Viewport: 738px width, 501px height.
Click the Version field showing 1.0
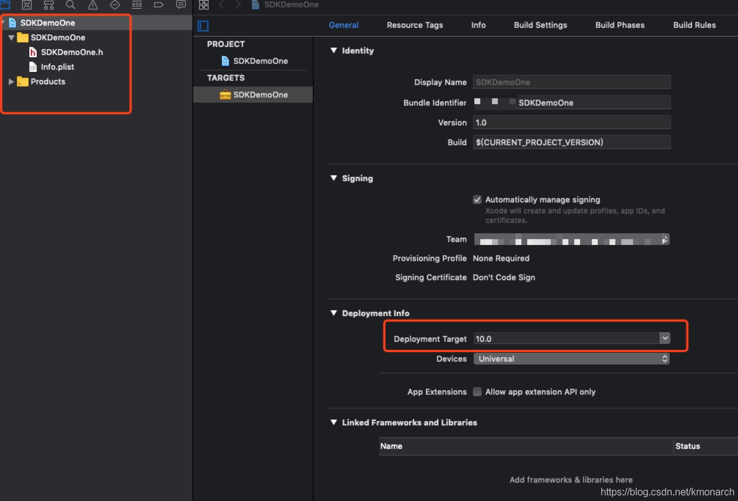[572, 122]
